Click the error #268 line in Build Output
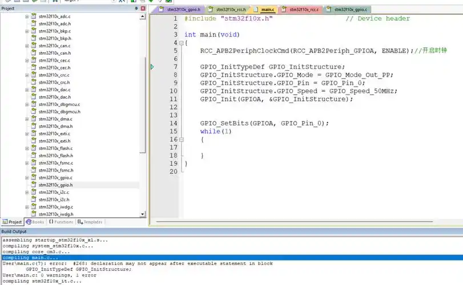 138,263
